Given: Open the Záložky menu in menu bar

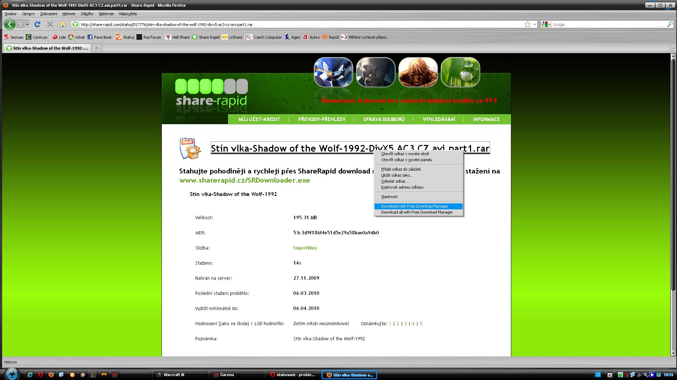Looking at the screenshot, I should (87, 14).
